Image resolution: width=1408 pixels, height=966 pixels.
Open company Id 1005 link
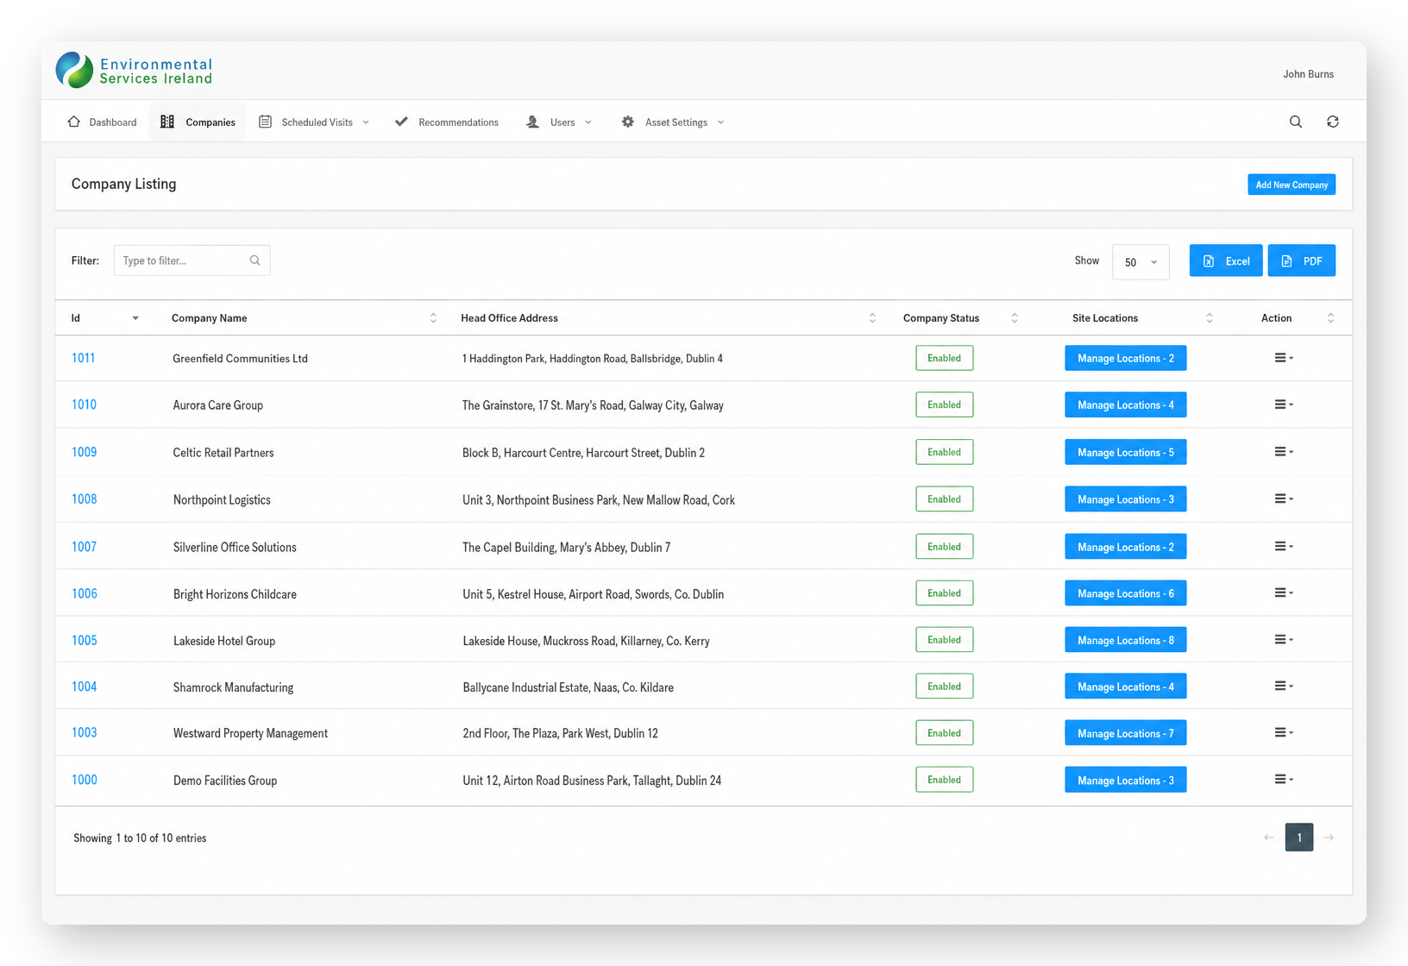pos(84,640)
